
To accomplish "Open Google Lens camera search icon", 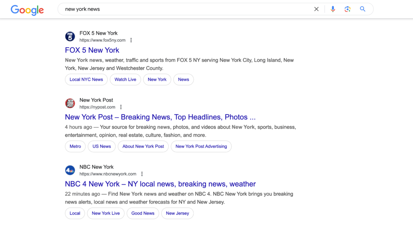I will pyautogui.click(x=347, y=9).
